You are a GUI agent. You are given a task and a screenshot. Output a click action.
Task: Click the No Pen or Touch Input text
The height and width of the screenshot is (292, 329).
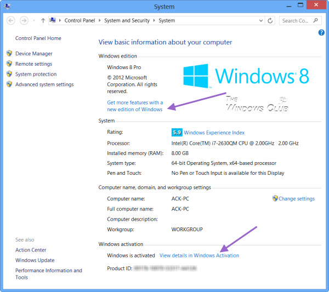pos(228,173)
